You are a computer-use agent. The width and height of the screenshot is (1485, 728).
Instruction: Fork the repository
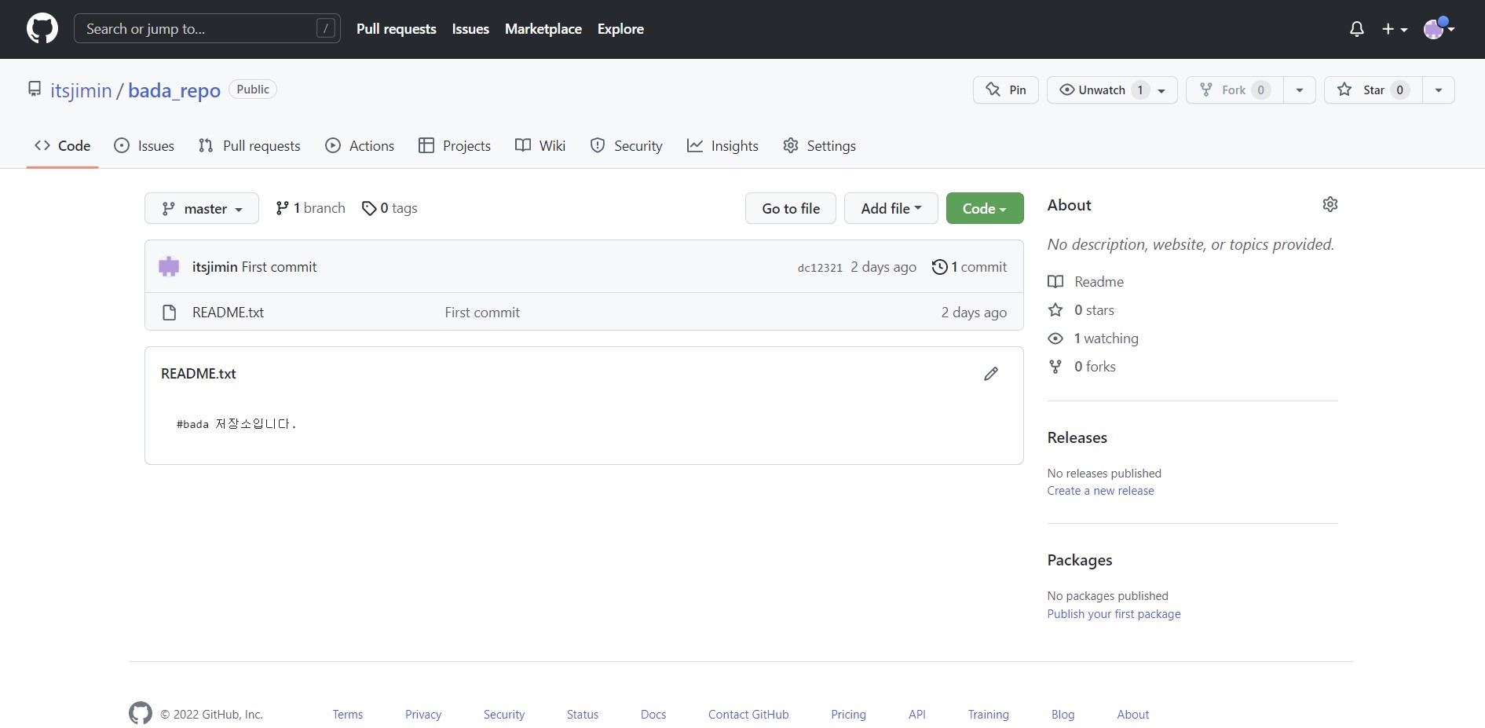[1232, 90]
